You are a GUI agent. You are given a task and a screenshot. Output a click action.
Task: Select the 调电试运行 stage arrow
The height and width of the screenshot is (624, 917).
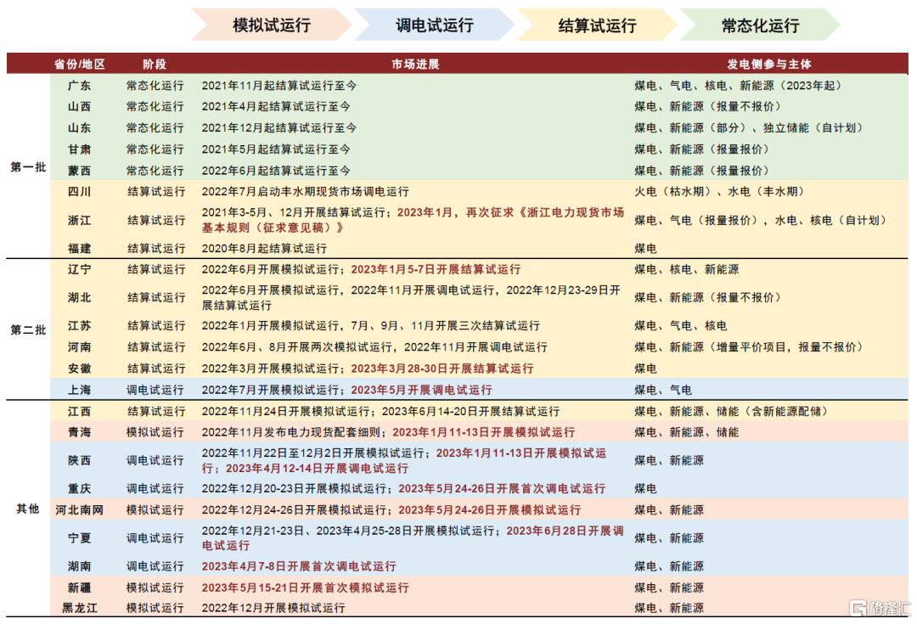point(434,25)
